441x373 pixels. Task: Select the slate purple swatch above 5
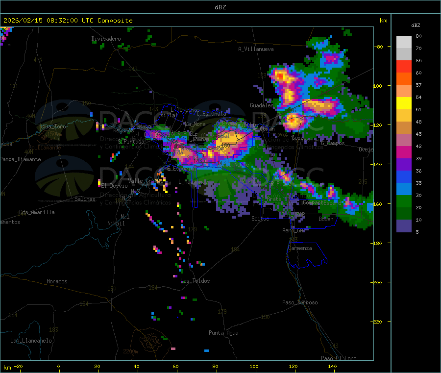pos(404,225)
